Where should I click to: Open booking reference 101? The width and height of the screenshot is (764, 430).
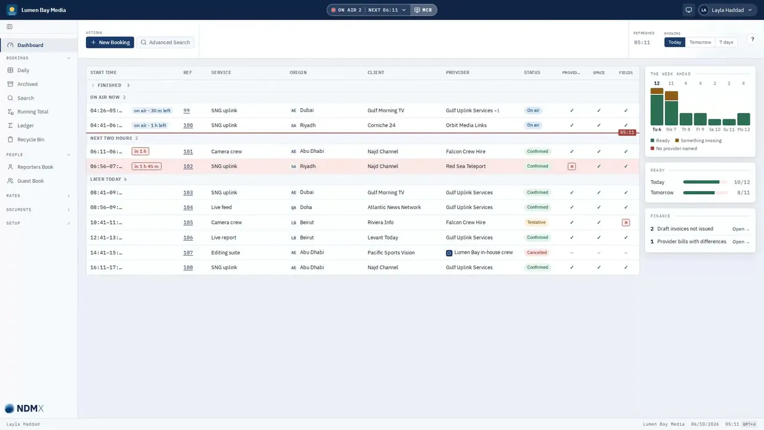[188, 152]
